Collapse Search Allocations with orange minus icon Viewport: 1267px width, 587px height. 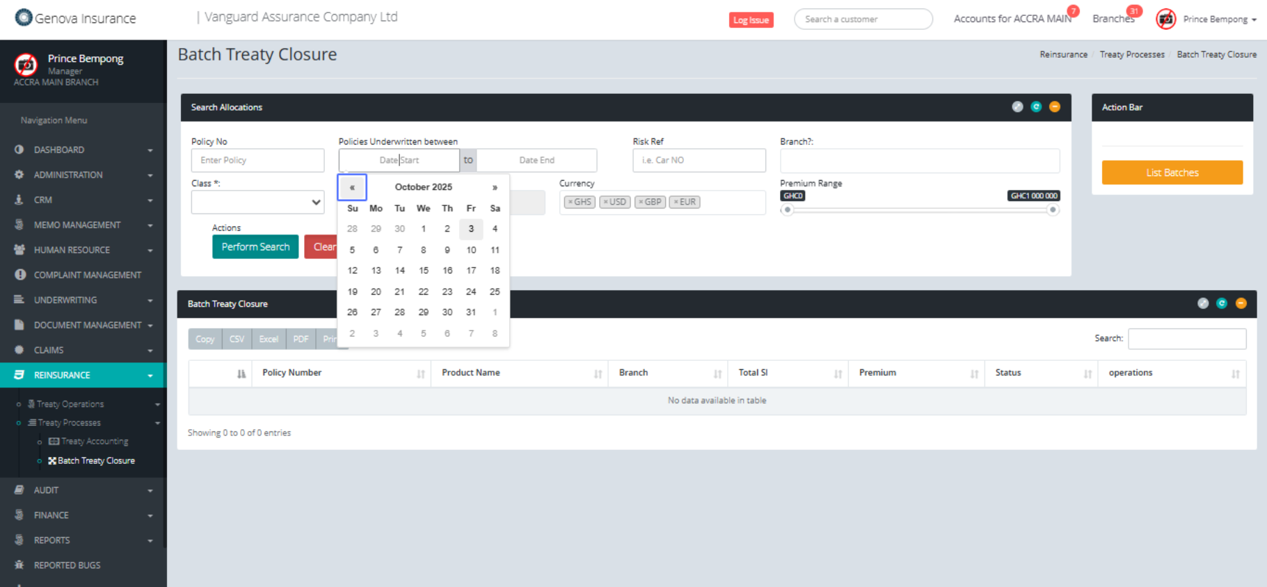(x=1055, y=106)
